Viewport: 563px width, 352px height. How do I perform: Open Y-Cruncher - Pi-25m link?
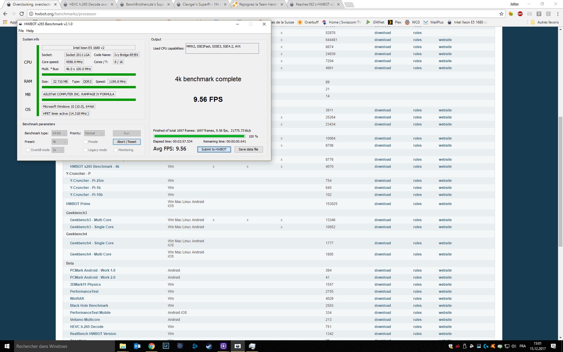point(87,181)
